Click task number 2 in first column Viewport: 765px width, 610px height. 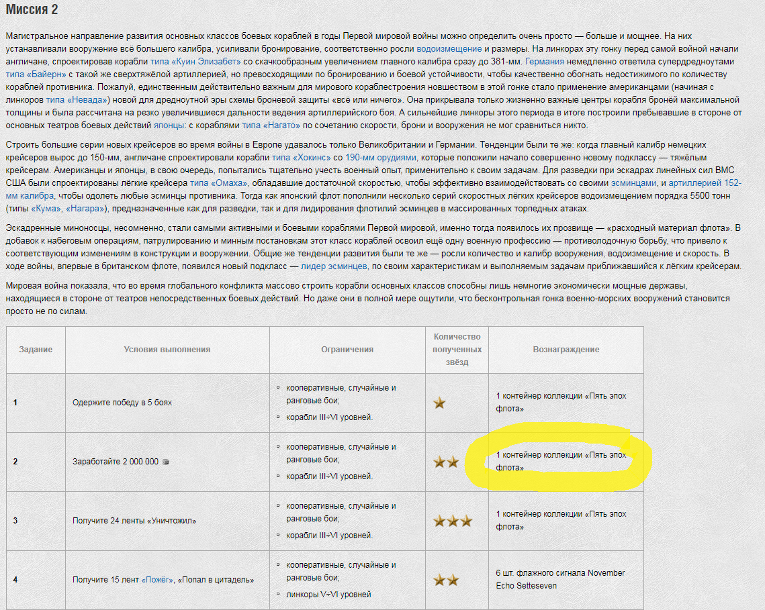15,462
